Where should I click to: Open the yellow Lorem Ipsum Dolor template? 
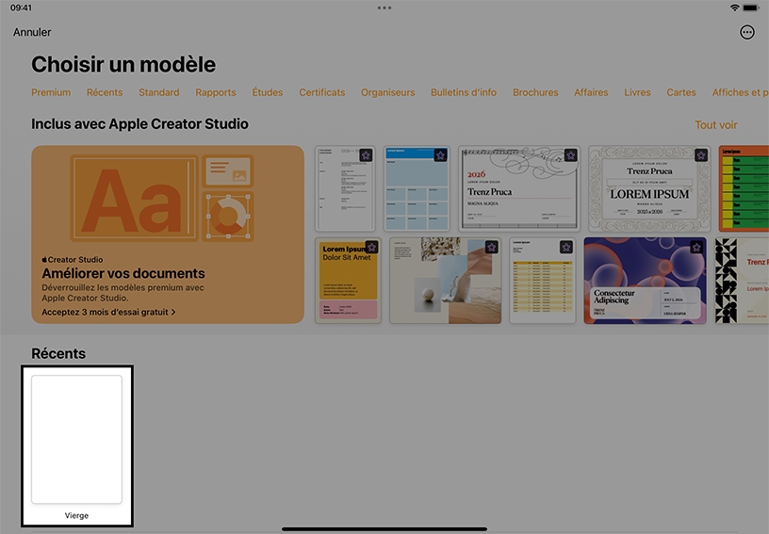coord(348,281)
